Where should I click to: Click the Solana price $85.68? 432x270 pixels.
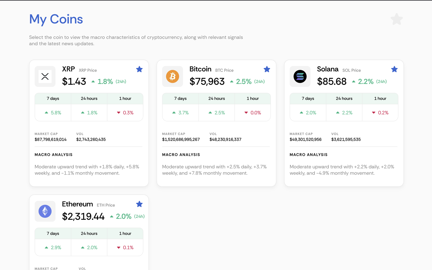point(332,82)
